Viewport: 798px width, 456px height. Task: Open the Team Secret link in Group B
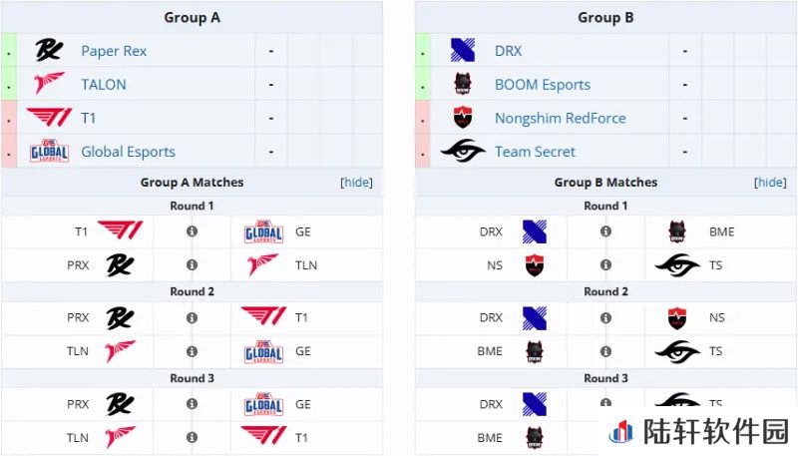(535, 152)
